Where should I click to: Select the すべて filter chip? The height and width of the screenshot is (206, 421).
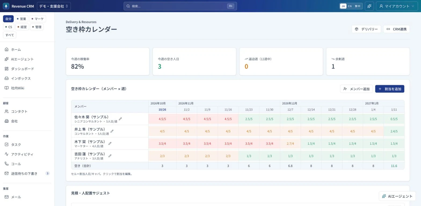point(10,35)
